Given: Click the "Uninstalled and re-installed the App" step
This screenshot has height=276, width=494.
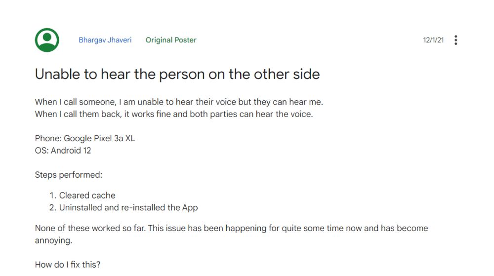Looking at the screenshot, I should click(128, 207).
